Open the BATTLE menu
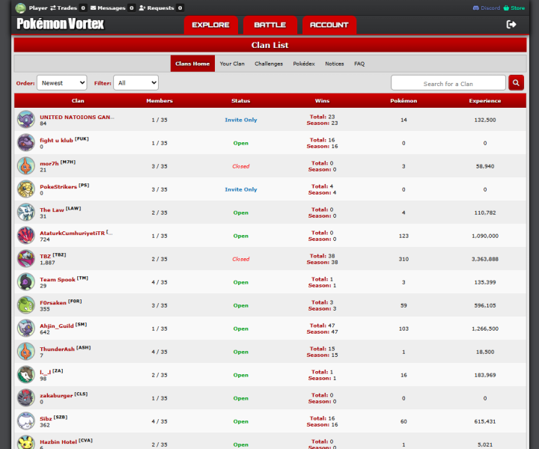539x449 pixels. pos(269,25)
